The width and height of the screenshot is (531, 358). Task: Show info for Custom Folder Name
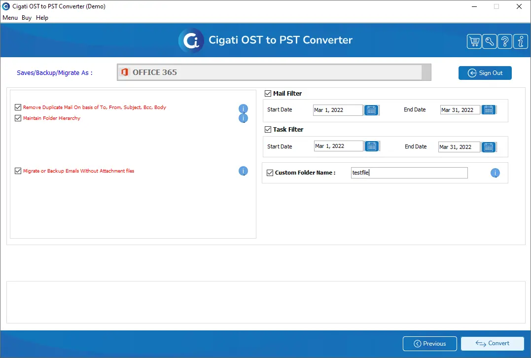coord(495,173)
